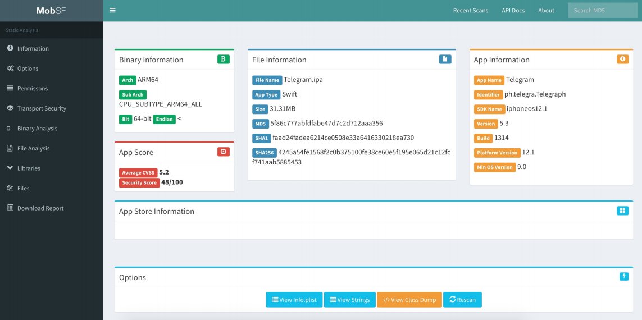Click the Information info-circle icon in the sidebar

pyautogui.click(x=10, y=48)
